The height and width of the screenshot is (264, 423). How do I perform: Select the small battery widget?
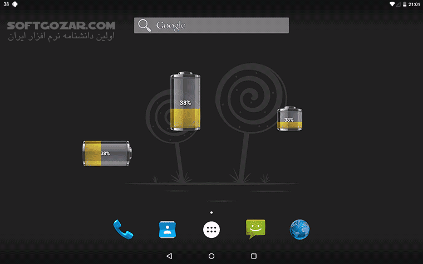(290, 118)
